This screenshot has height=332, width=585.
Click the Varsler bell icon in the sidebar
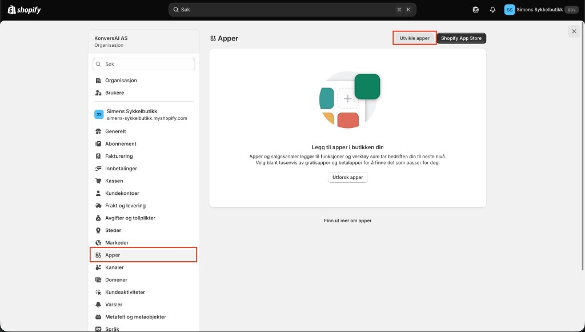pyautogui.click(x=98, y=305)
